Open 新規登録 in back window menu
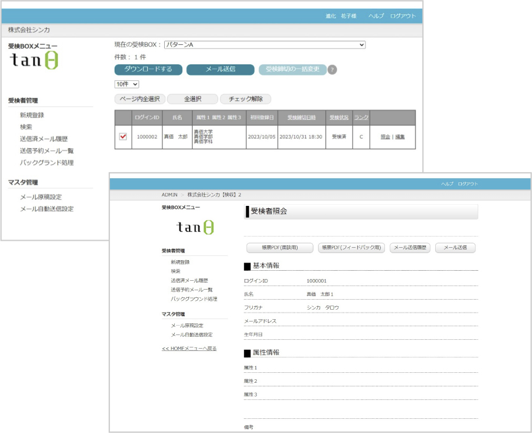Image resolution: width=532 pixels, height=433 pixels. [32, 115]
